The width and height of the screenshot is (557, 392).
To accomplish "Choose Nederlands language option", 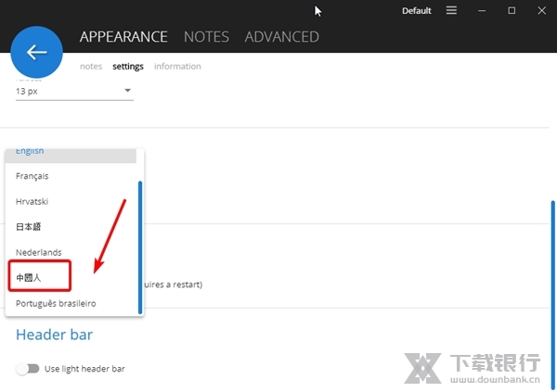I will (39, 252).
